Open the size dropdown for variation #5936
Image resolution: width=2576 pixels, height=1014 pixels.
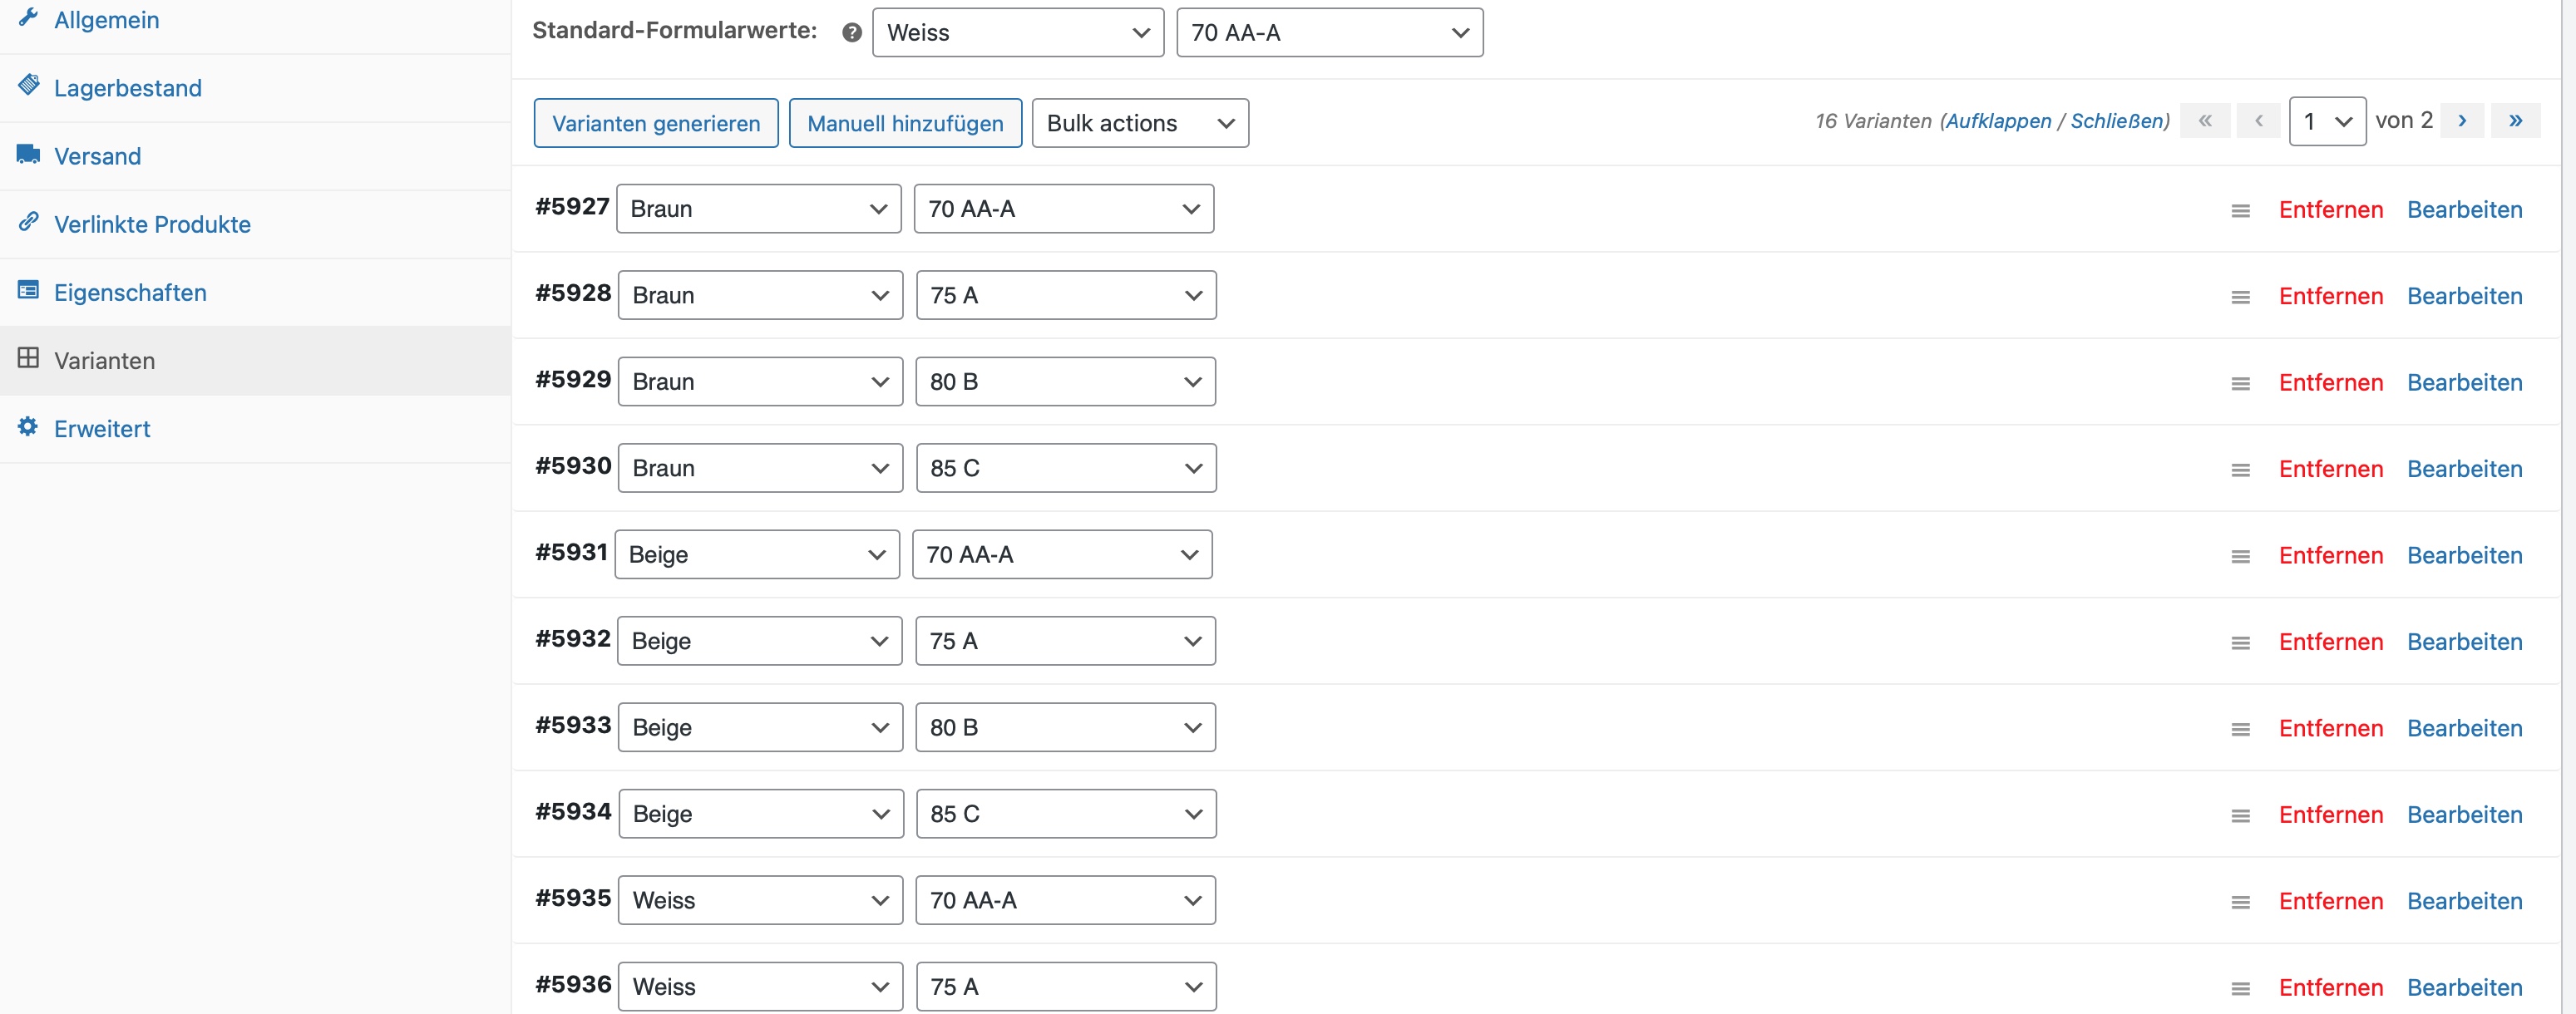coord(1066,986)
